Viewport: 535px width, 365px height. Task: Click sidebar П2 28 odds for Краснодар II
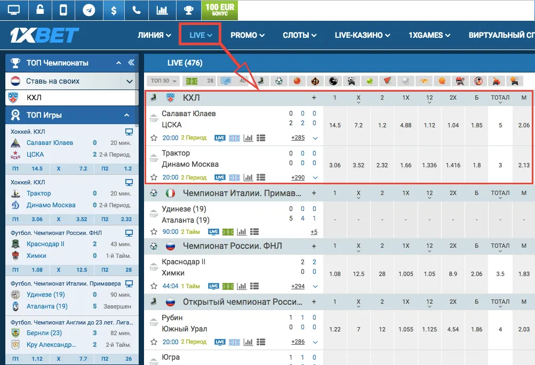pos(117,270)
